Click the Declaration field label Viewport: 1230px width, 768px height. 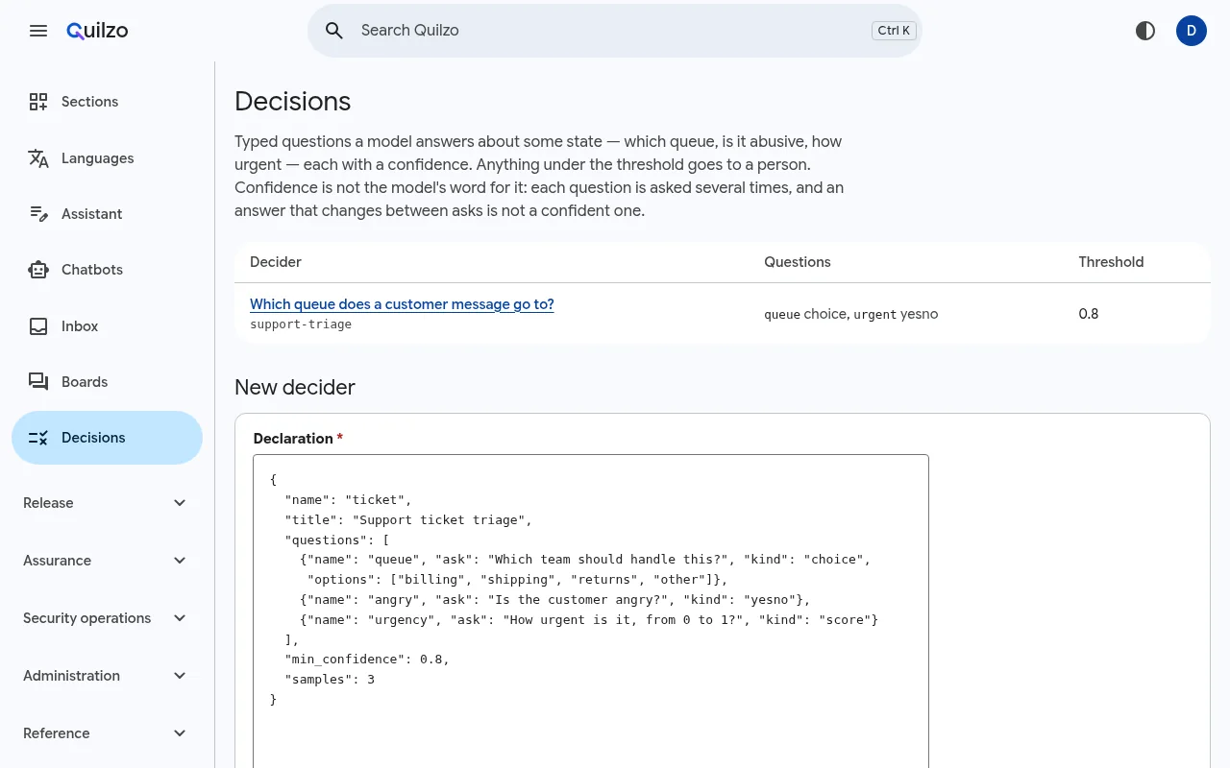298,439
